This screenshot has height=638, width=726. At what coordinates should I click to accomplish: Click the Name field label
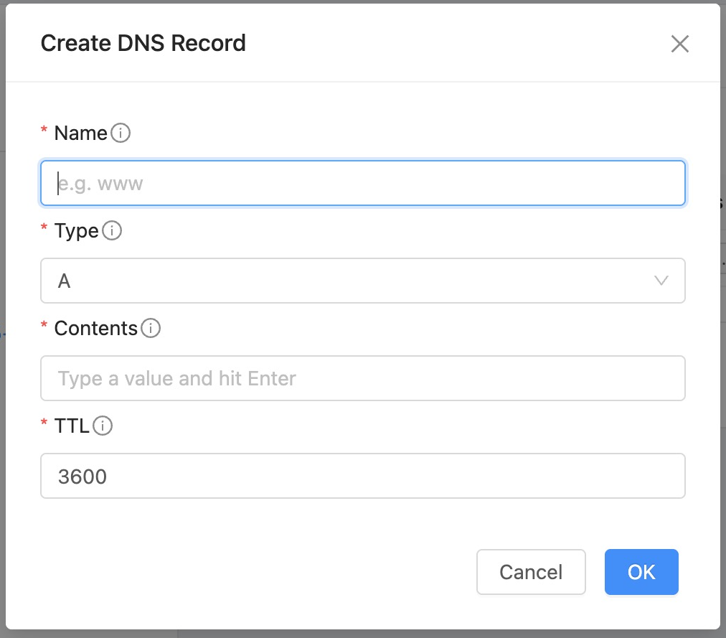pyautogui.click(x=80, y=133)
